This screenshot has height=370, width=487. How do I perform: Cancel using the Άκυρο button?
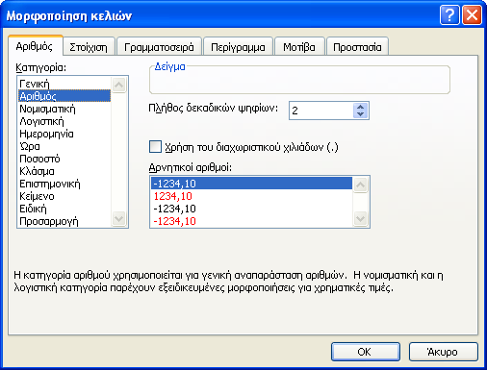click(444, 352)
